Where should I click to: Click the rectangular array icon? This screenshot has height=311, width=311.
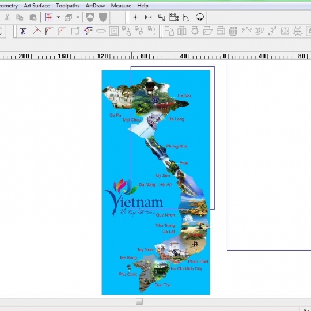point(233,31)
